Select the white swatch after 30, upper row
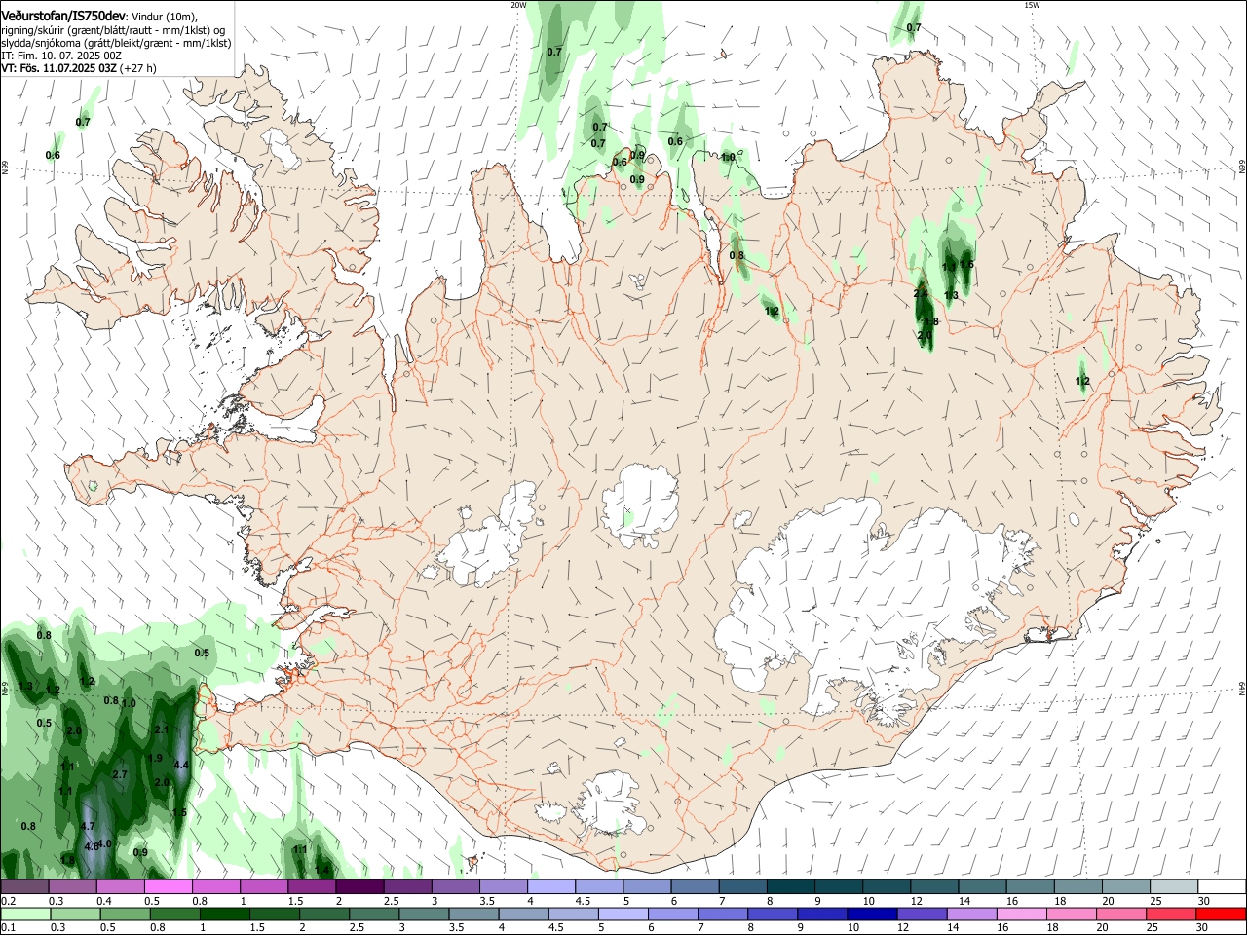This screenshot has height=935, width=1247. (x=1222, y=887)
